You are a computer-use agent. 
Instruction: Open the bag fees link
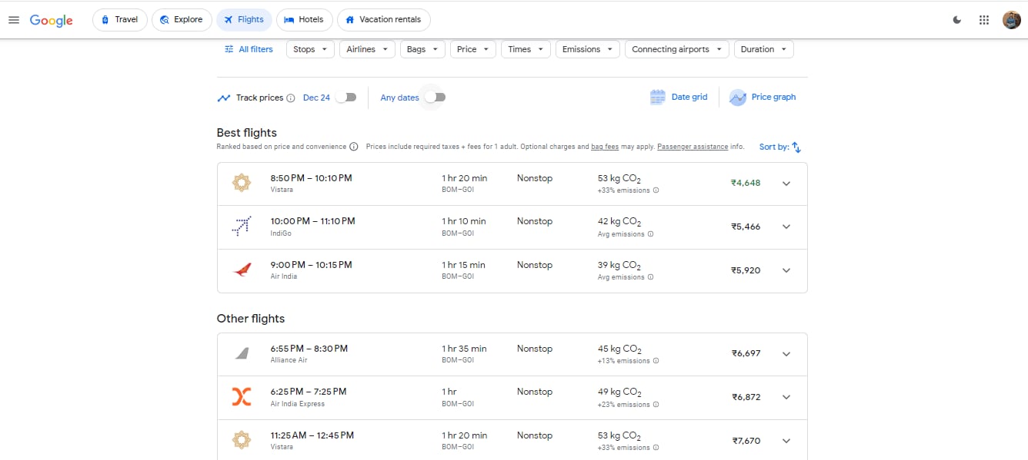[x=604, y=147]
